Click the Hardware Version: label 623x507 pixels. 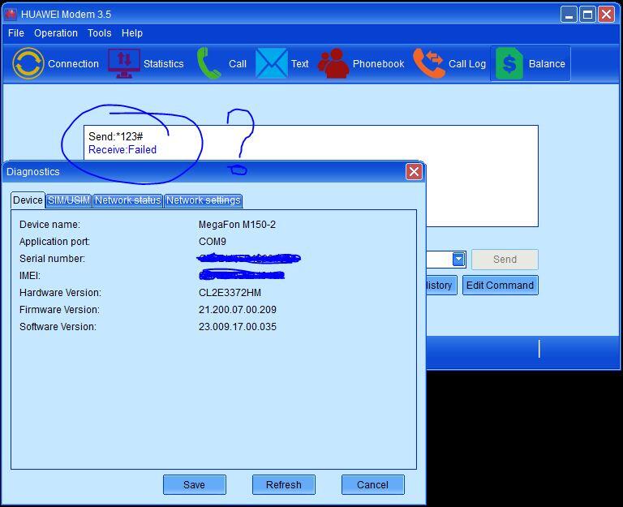(60, 293)
